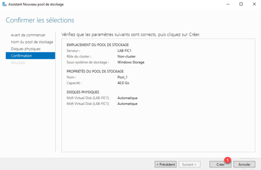Click the second Msft Virtual Disk row
The height and width of the screenshot is (170, 261).
click(102, 104)
